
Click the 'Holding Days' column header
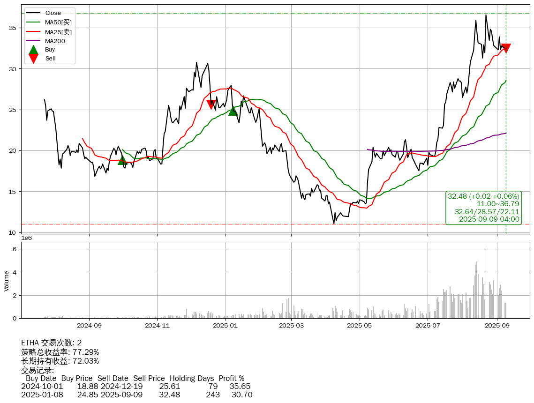tap(191, 378)
